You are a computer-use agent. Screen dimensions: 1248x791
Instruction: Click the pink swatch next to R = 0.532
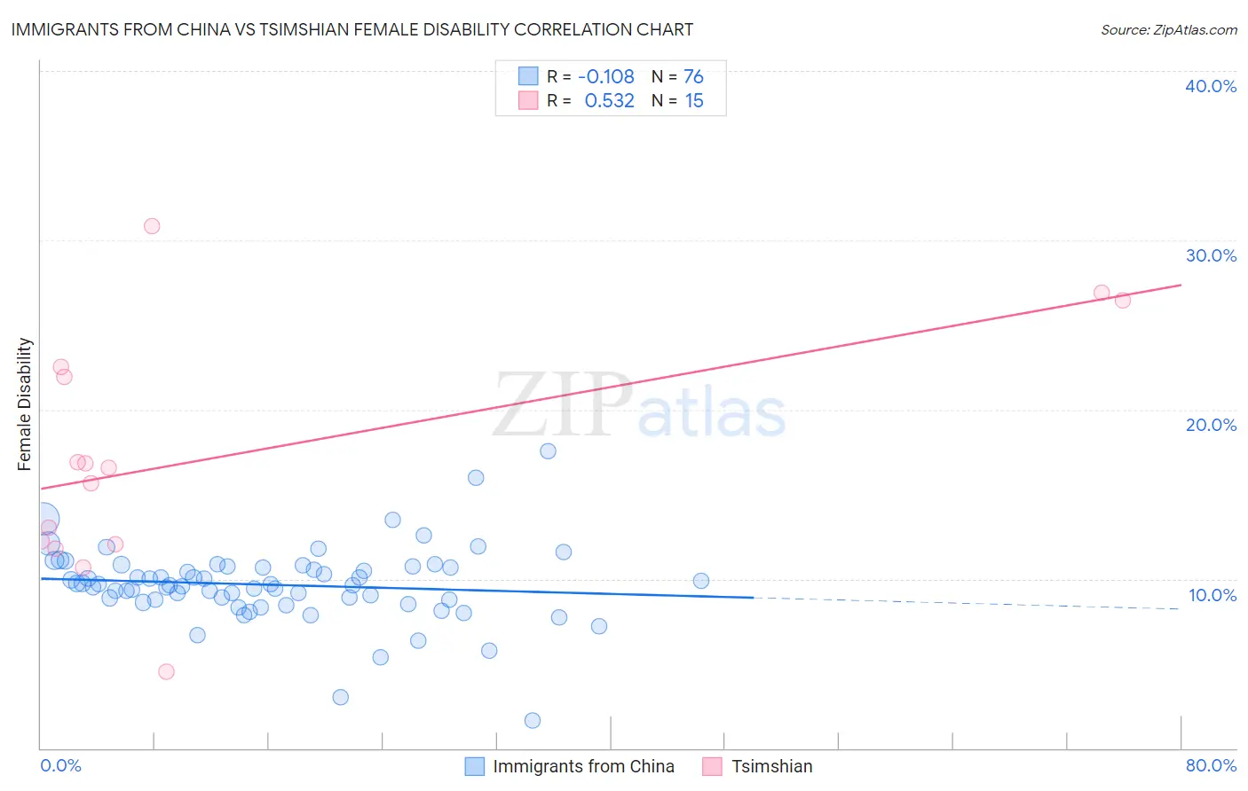(x=528, y=100)
